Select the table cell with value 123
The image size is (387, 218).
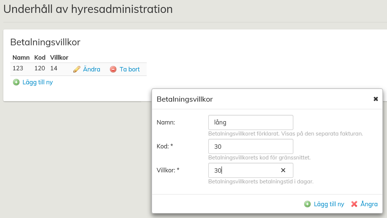(18, 68)
